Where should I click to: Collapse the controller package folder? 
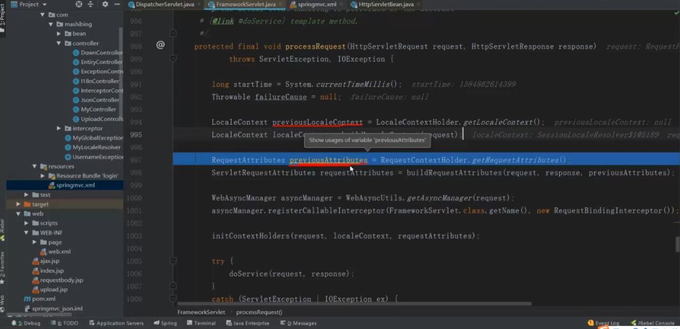pos(59,44)
